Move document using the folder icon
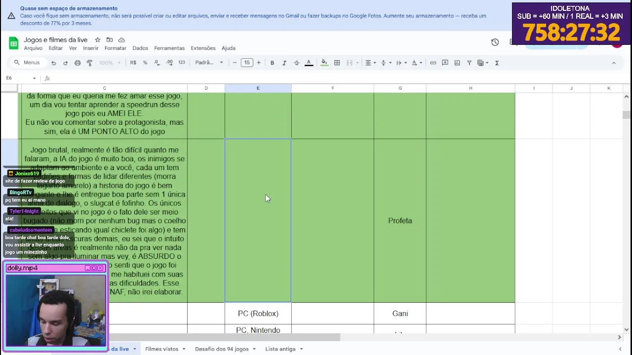Image resolution: width=632 pixels, height=355 pixels. (x=110, y=40)
